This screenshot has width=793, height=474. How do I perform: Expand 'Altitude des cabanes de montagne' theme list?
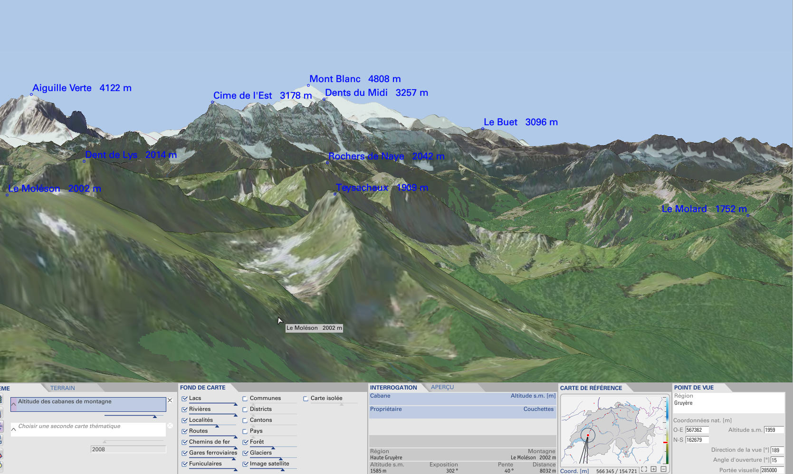coord(13,404)
